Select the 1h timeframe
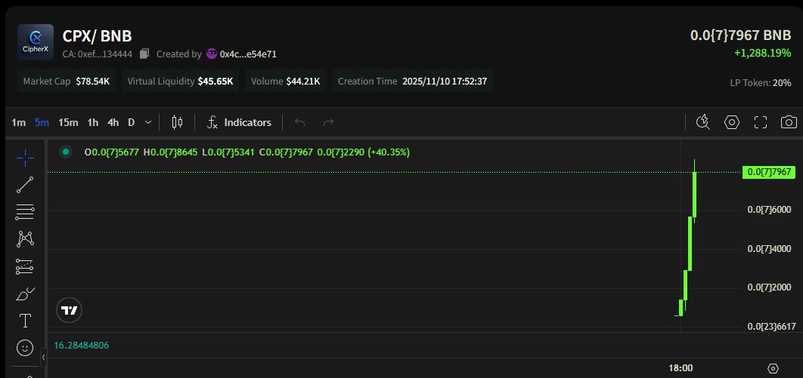 pos(93,122)
